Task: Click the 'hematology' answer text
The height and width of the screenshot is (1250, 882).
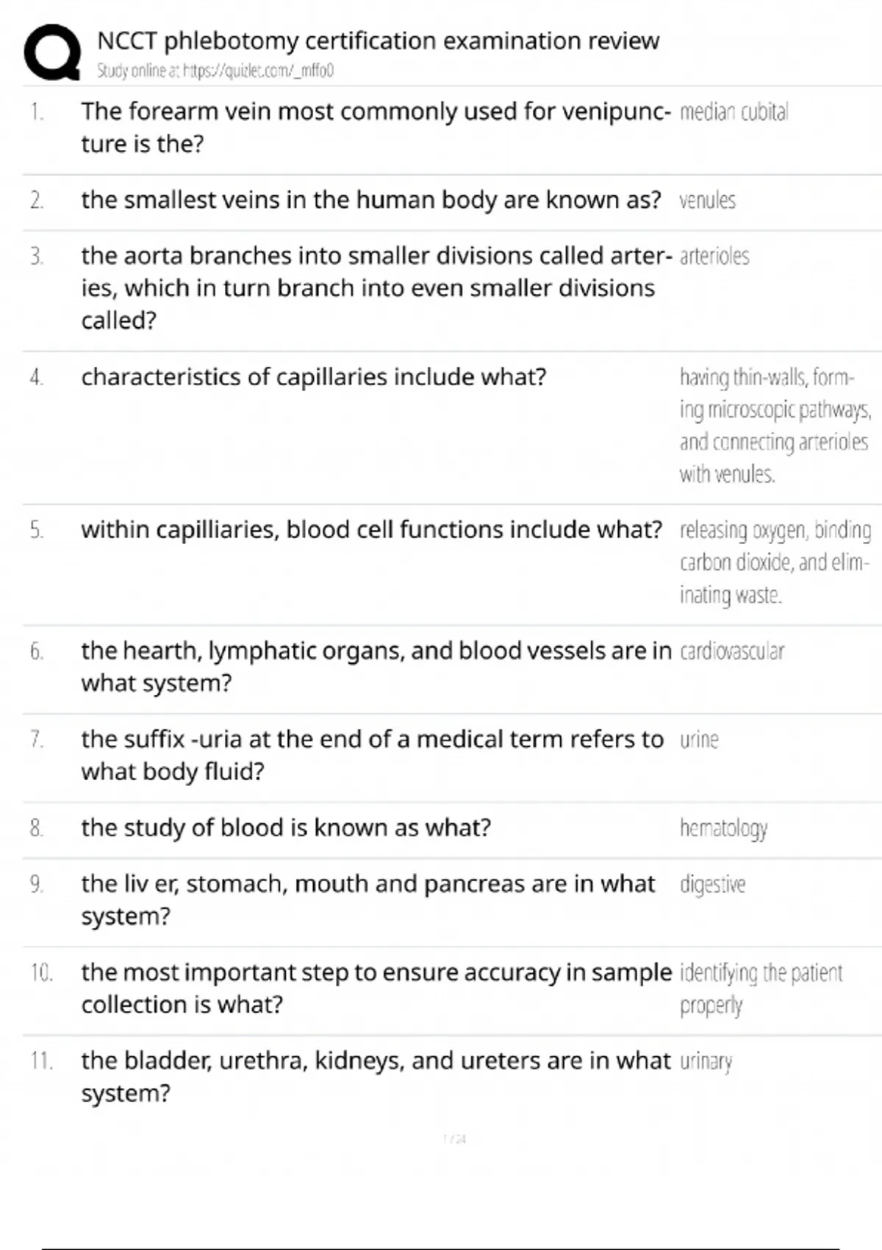Action: tap(723, 828)
